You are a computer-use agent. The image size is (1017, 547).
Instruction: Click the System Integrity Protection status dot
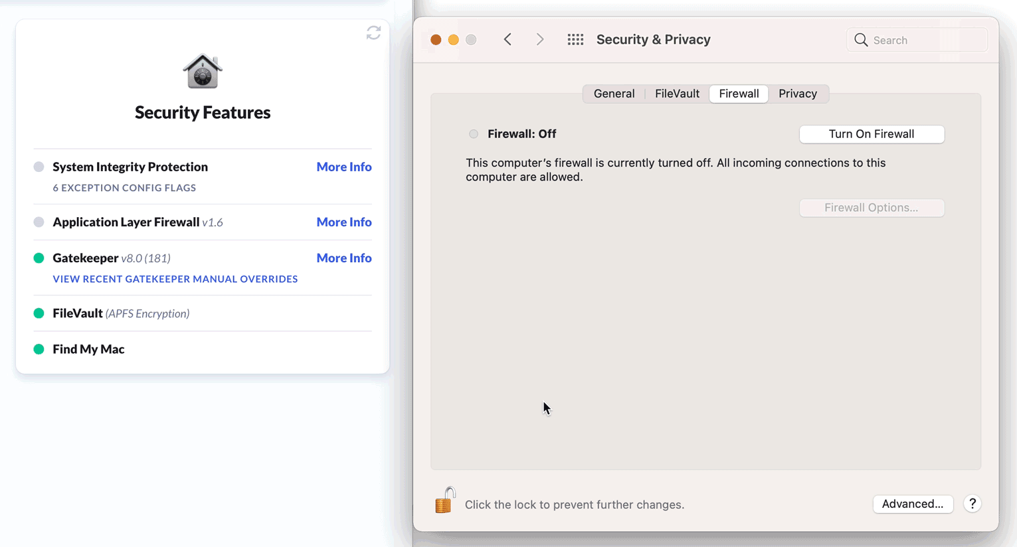(39, 167)
